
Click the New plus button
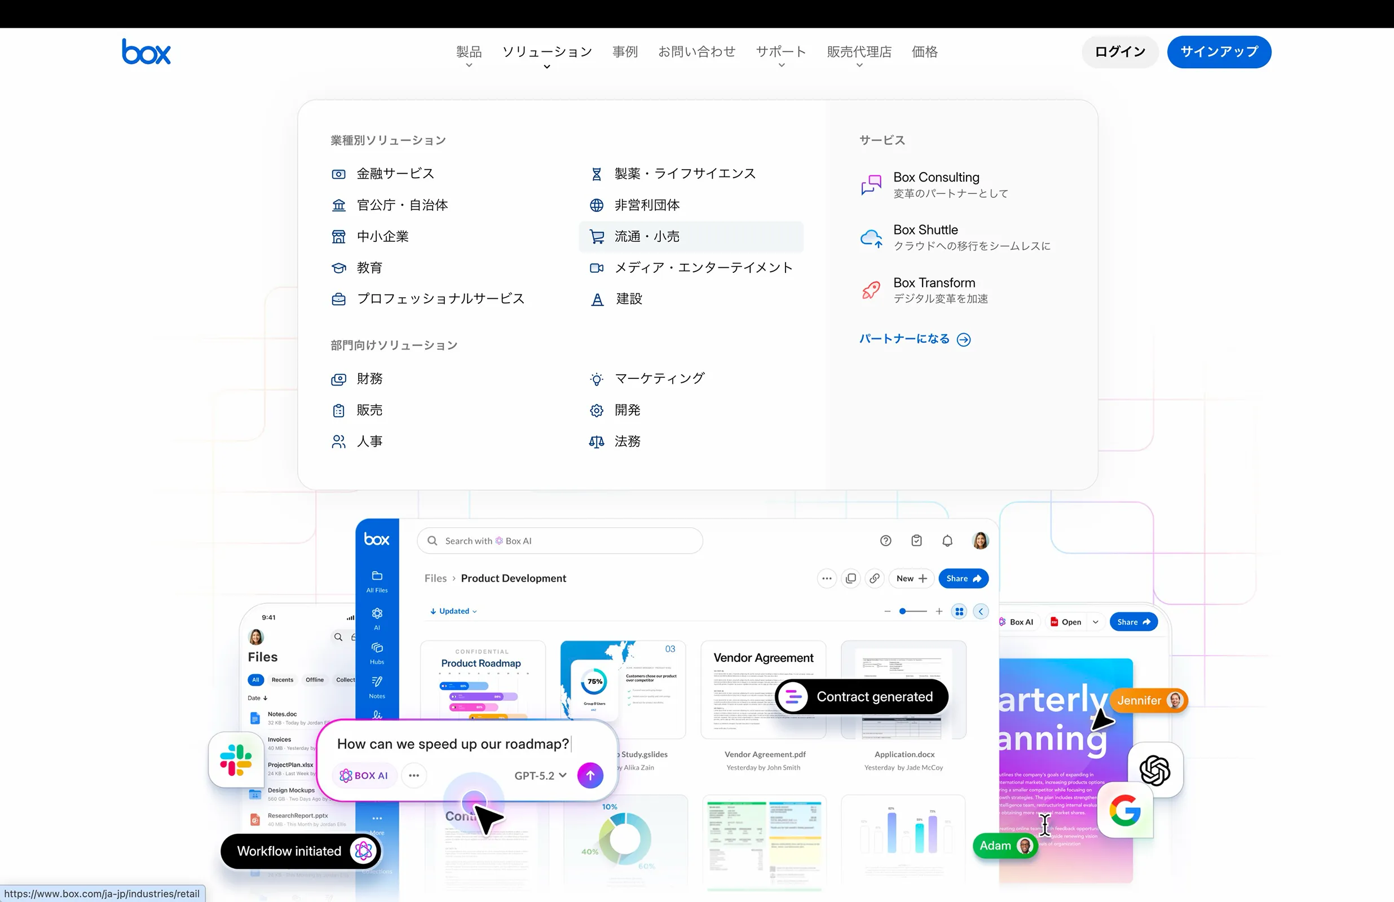911,578
